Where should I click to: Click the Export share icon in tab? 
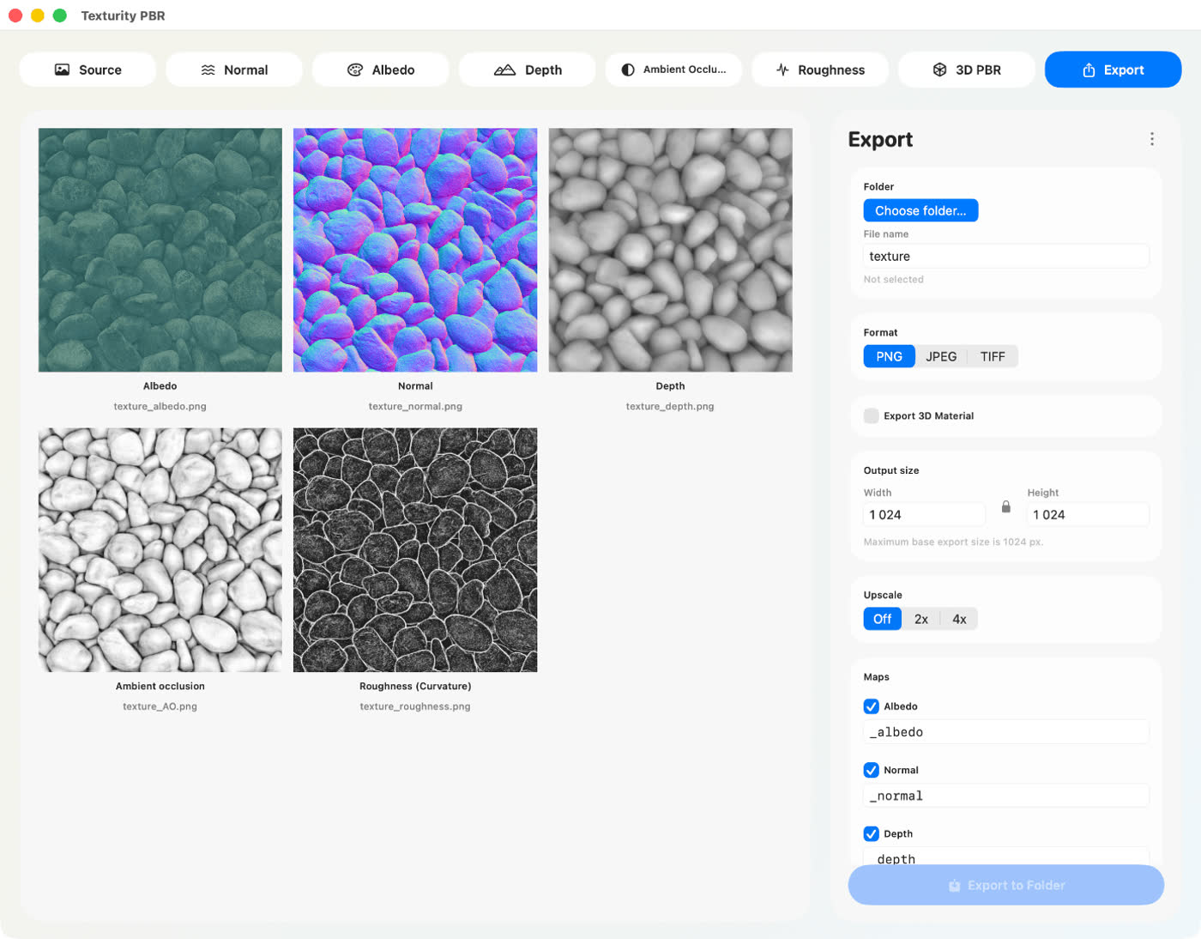coord(1089,70)
